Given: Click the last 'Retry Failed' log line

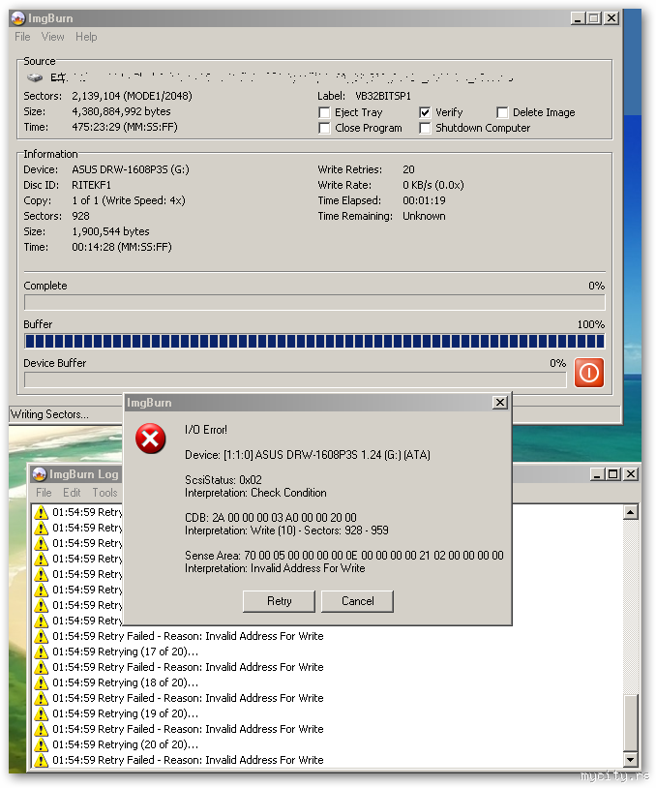Looking at the screenshot, I should click(188, 760).
